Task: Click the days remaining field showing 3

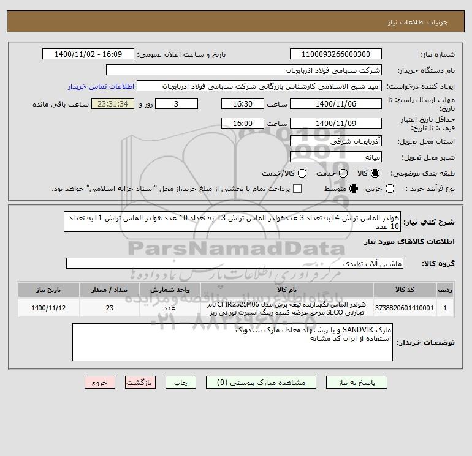Action: click(177, 103)
